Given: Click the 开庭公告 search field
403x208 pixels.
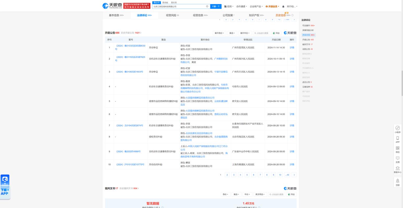Looking at the screenshot, I should pyautogui.click(x=262, y=33).
